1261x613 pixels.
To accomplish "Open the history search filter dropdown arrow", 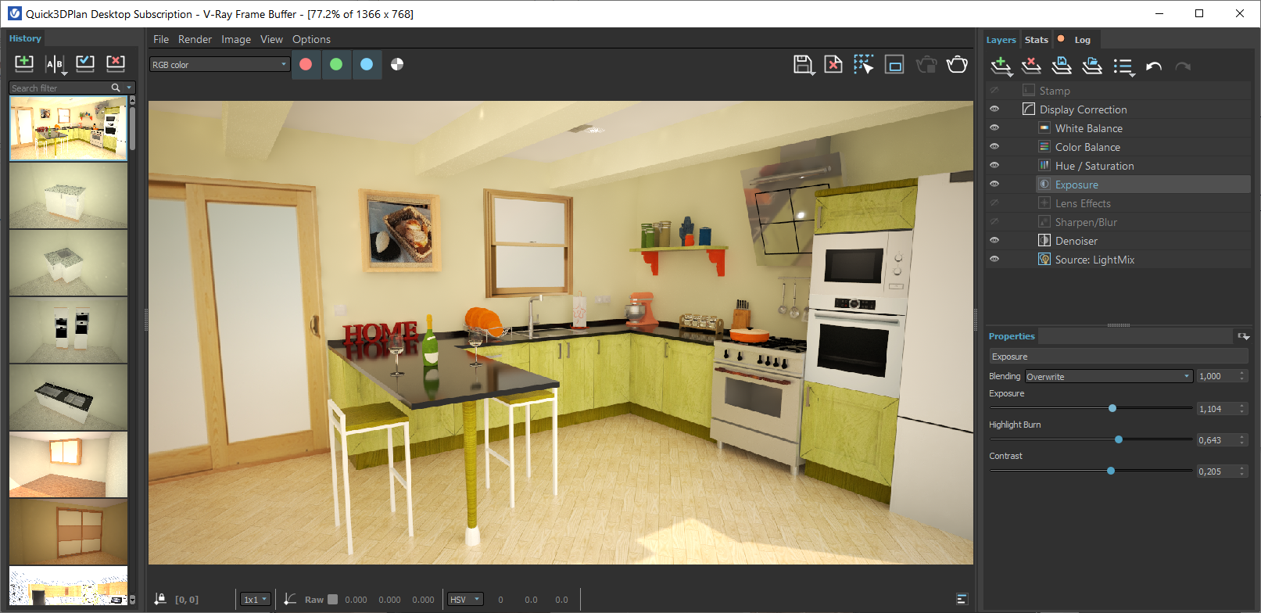I will coord(130,88).
